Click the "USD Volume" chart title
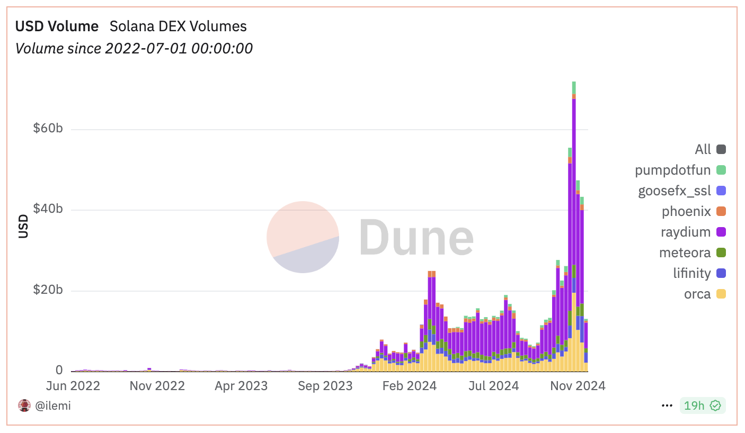This screenshot has width=745, height=433. tap(57, 26)
